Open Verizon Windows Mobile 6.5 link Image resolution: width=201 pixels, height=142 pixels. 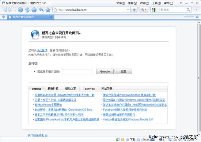click(128, 119)
